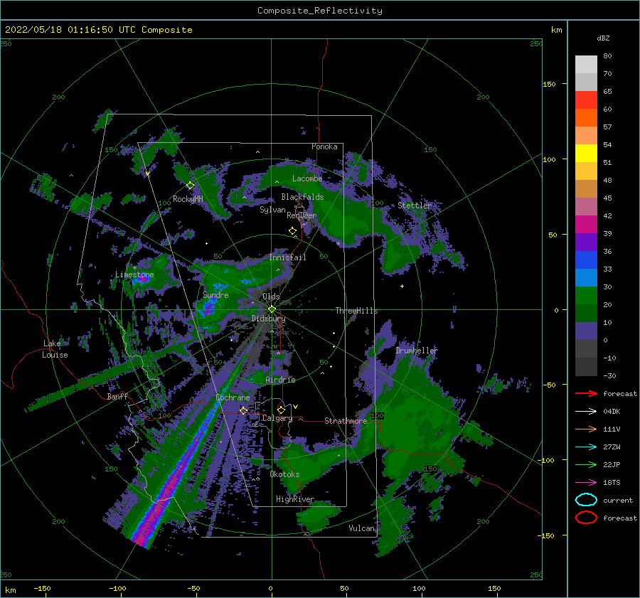
Task: Click the Blackfalds city label
Action: tap(302, 197)
